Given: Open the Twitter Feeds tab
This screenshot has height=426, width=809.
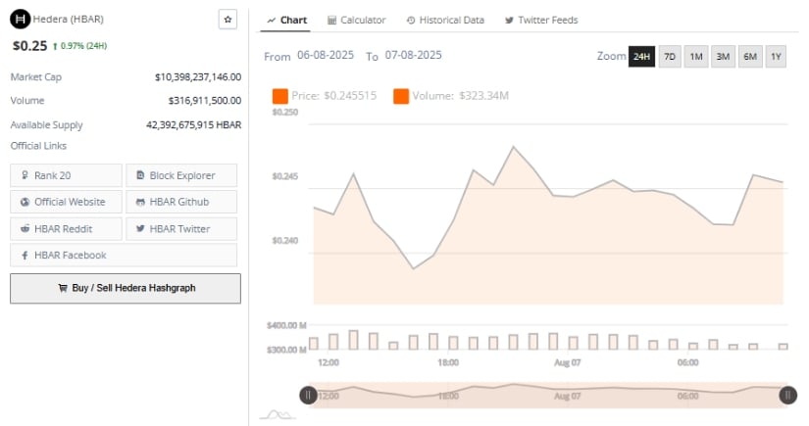Looking at the screenshot, I should [x=541, y=21].
